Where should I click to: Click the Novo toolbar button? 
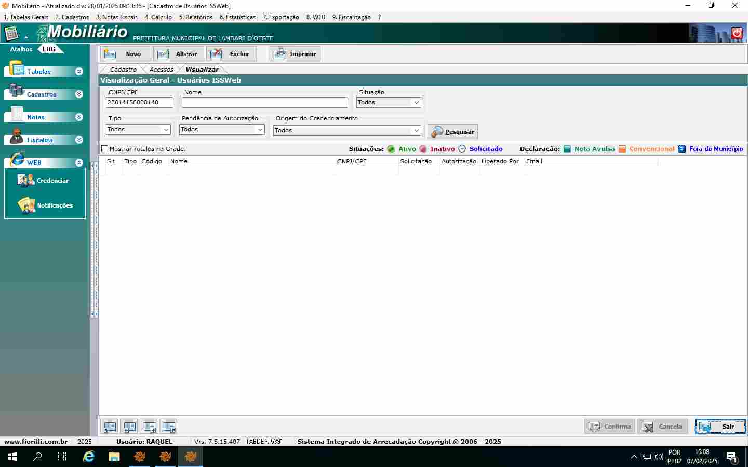click(x=126, y=54)
